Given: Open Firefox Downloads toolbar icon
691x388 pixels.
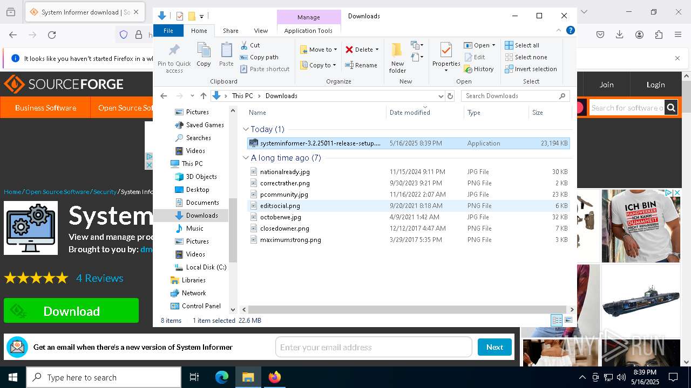Looking at the screenshot, I should click(620, 35).
